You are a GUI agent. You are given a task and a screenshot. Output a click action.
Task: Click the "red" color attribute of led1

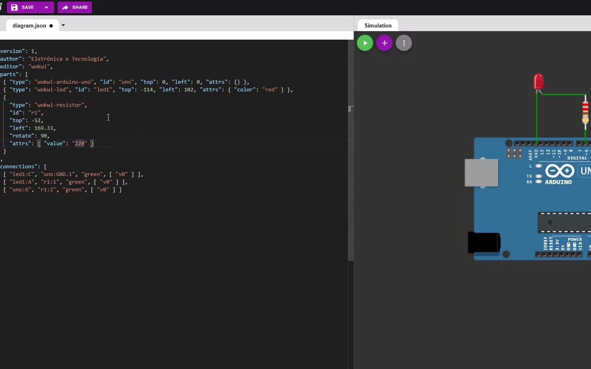(270, 90)
